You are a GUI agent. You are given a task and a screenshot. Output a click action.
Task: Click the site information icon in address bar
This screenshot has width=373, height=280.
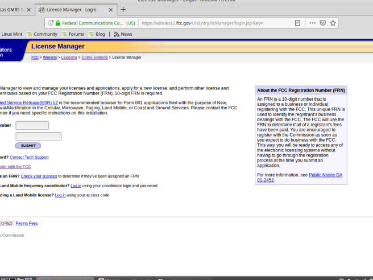click(51, 23)
